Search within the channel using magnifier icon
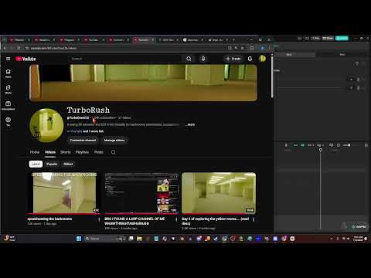Screen dimensions: 371x278 pos(113,152)
